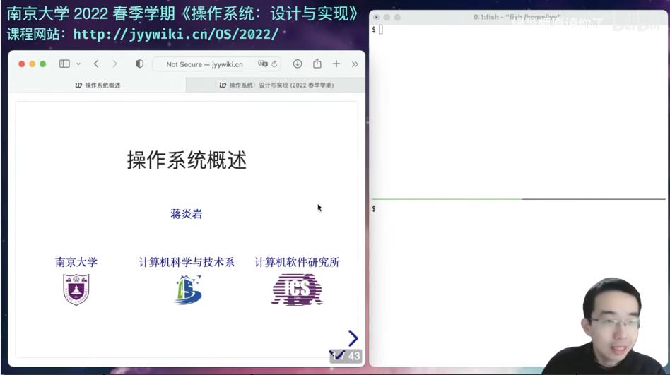The image size is (670, 375).
Task: Click the 计算机软件研究所 ICS logo
Action: pyautogui.click(x=297, y=290)
